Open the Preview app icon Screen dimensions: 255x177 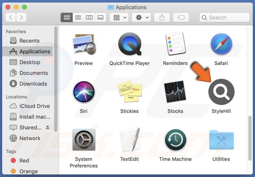[x=84, y=44]
